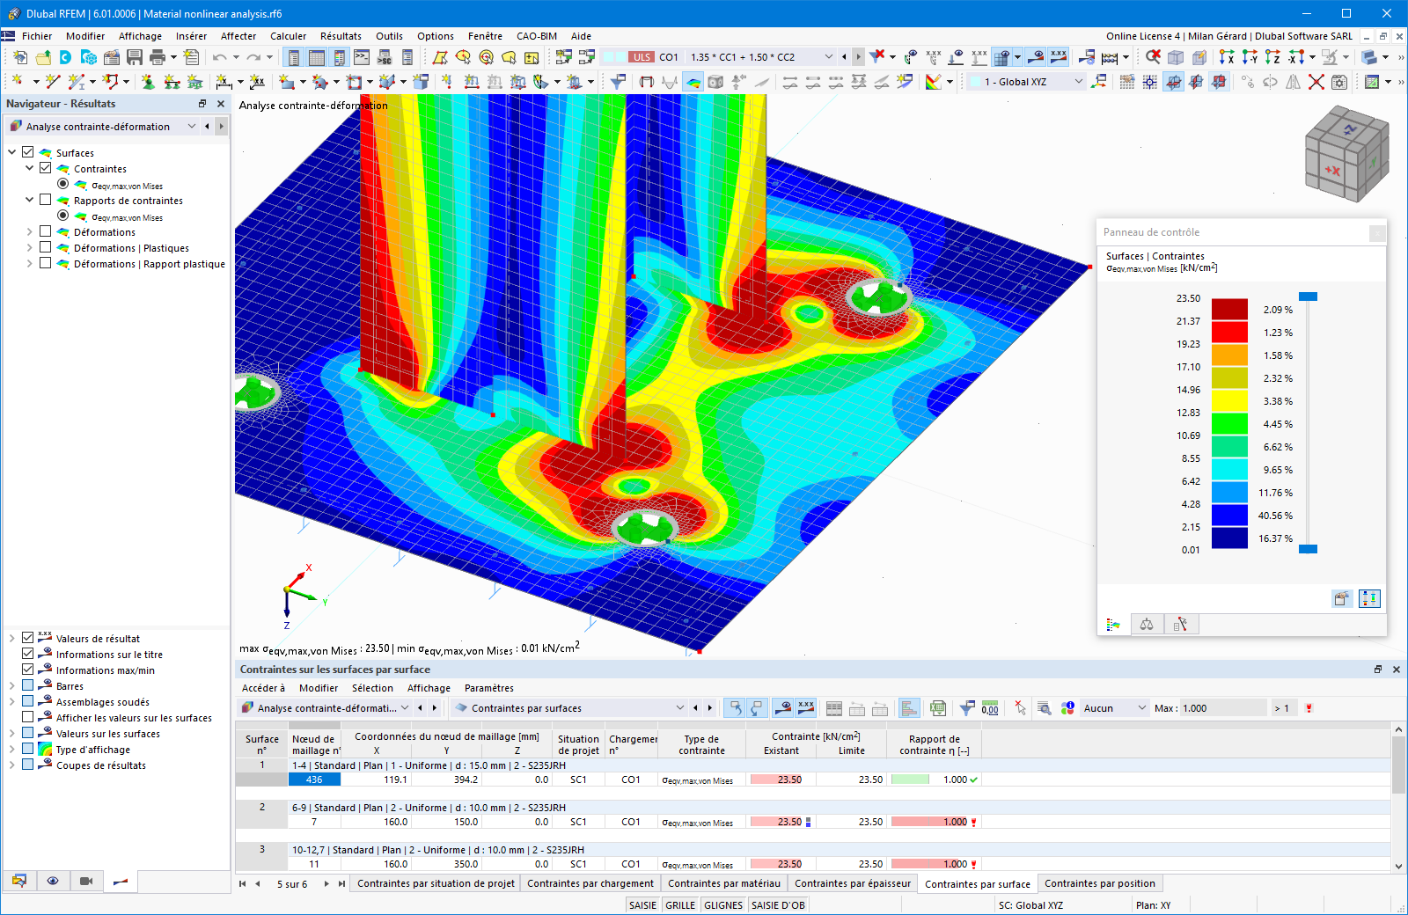
Task: Click the Export to Excel icon in results toolbar
Action: coord(938,708)
